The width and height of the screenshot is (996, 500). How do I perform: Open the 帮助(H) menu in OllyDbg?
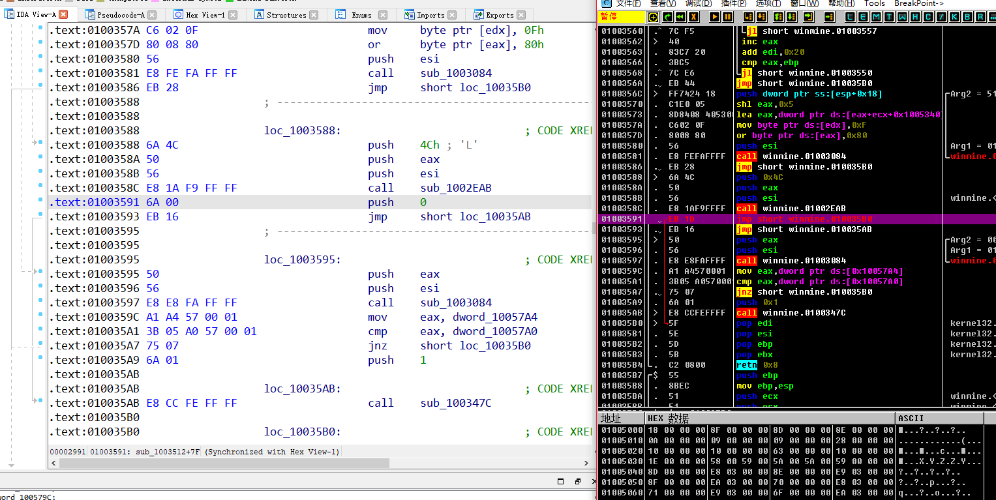point(842,3)
